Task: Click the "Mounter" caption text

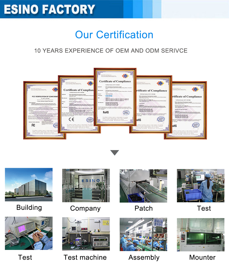Action: [x=202, y=257]
